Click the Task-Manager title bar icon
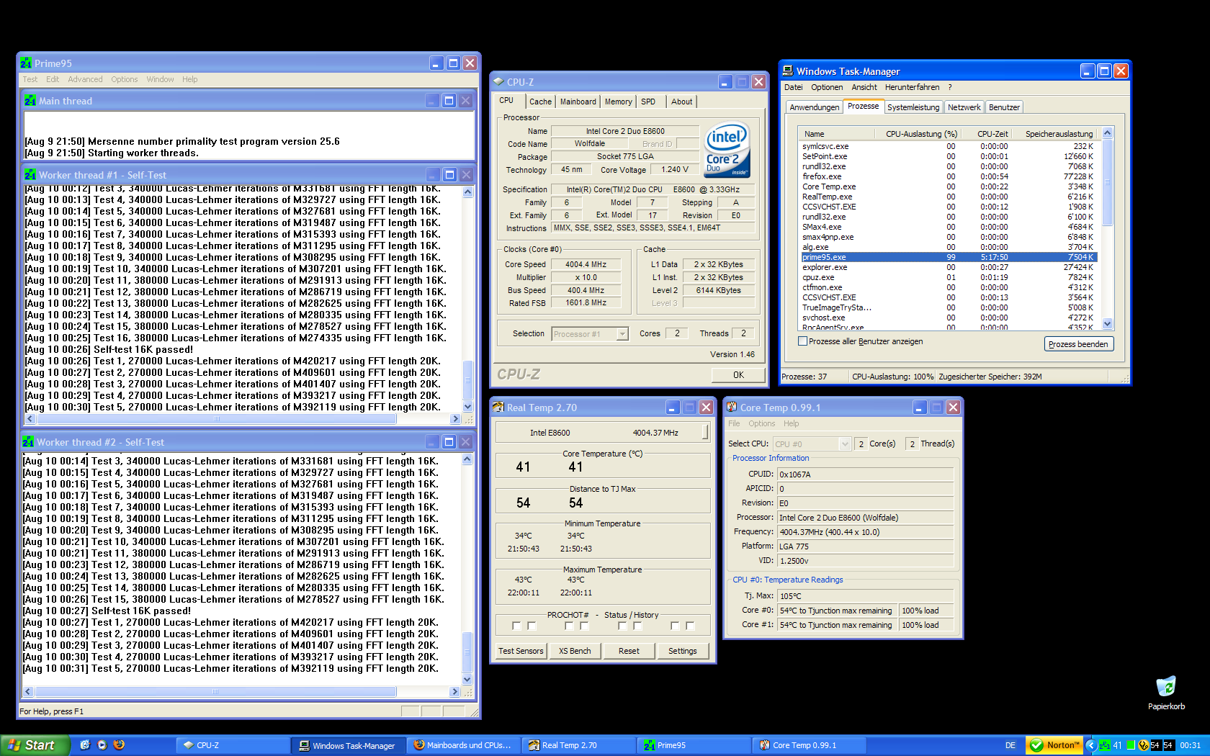The width and height of the screenshot is (1210, 756). 788,71
